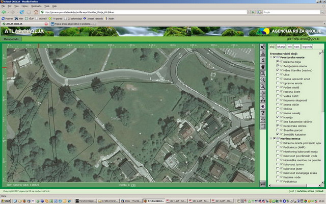Collapse the Merilna mesta layer group
This screenshot has width=326, height=204.
(x=270, y=138)
